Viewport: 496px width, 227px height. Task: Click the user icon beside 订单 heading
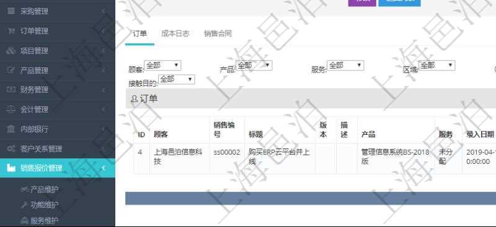click(x=134, y=99)
